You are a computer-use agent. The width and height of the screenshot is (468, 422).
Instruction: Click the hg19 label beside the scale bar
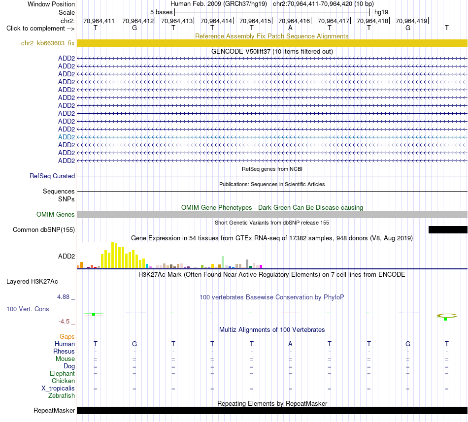[x=381, y=12]
